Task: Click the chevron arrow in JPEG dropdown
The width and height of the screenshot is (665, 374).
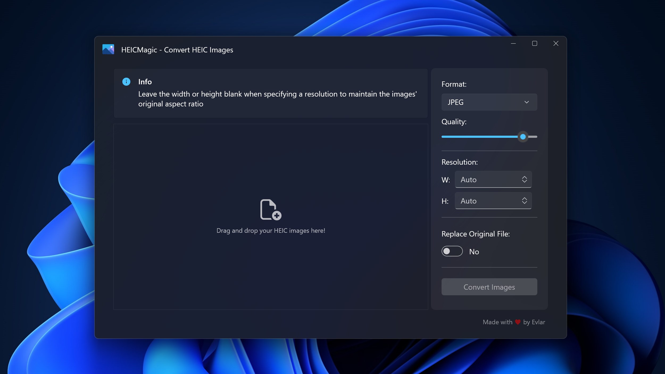Action: (x=526, y=102)
